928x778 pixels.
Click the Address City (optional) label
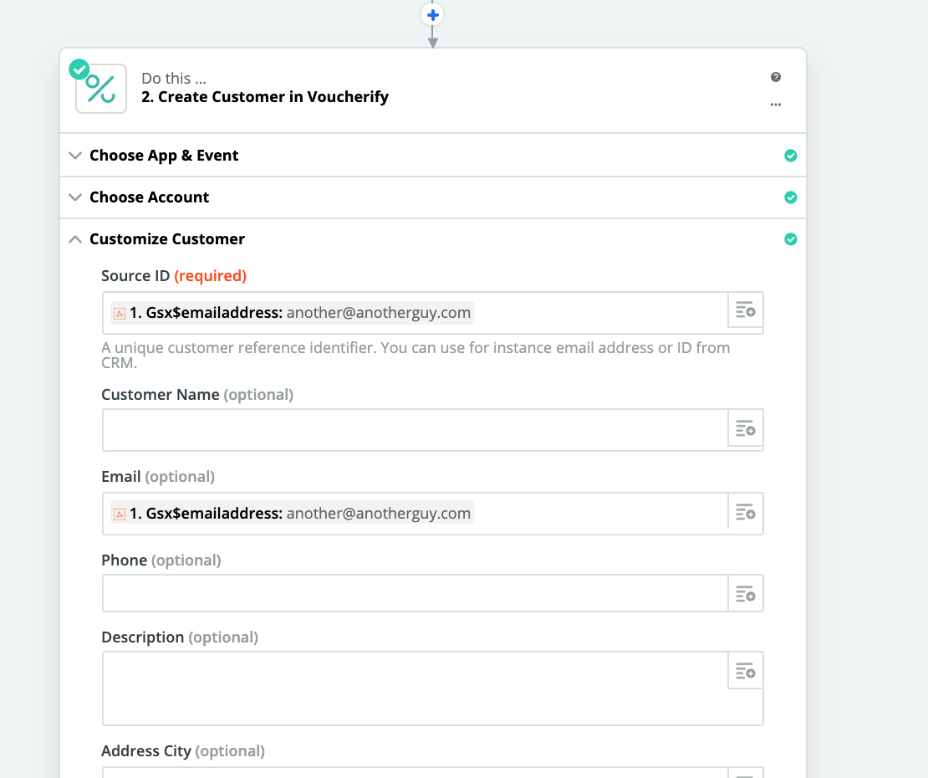coord(183,751)
